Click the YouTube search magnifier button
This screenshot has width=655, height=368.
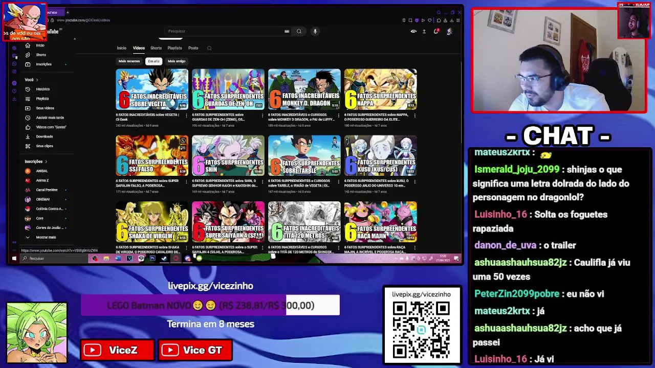[299, 31]
